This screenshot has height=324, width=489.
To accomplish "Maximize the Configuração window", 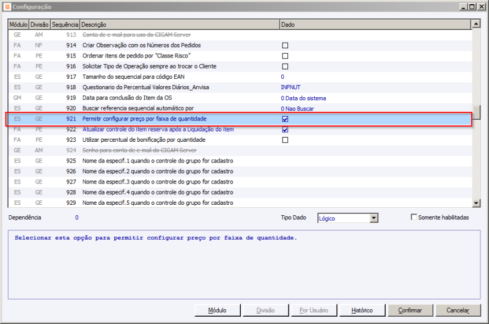I will pyautogui.click(x=472, y=7).
